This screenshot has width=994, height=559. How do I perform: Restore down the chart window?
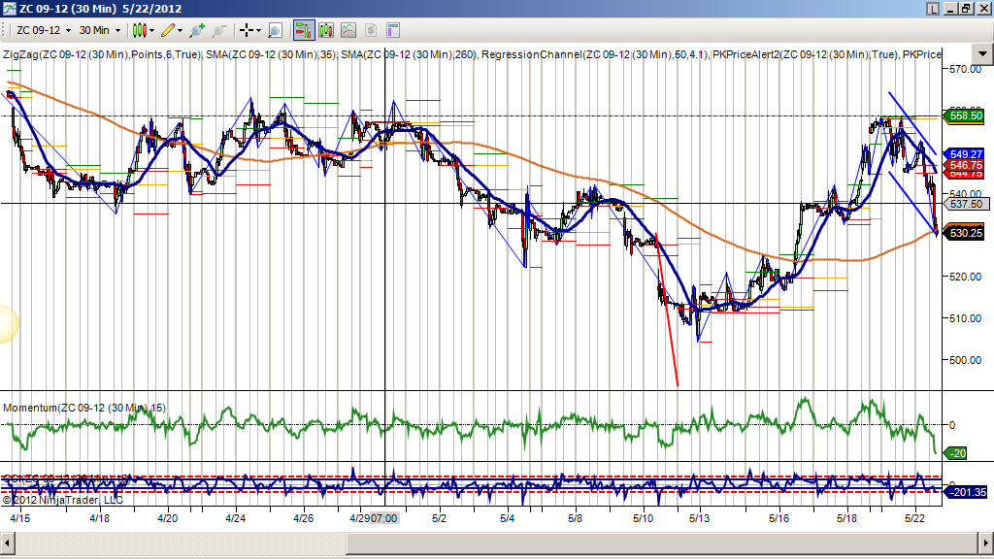tap(966, 9)
